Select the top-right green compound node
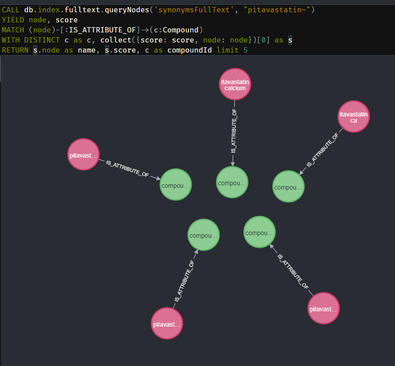 tap(288, 187)
